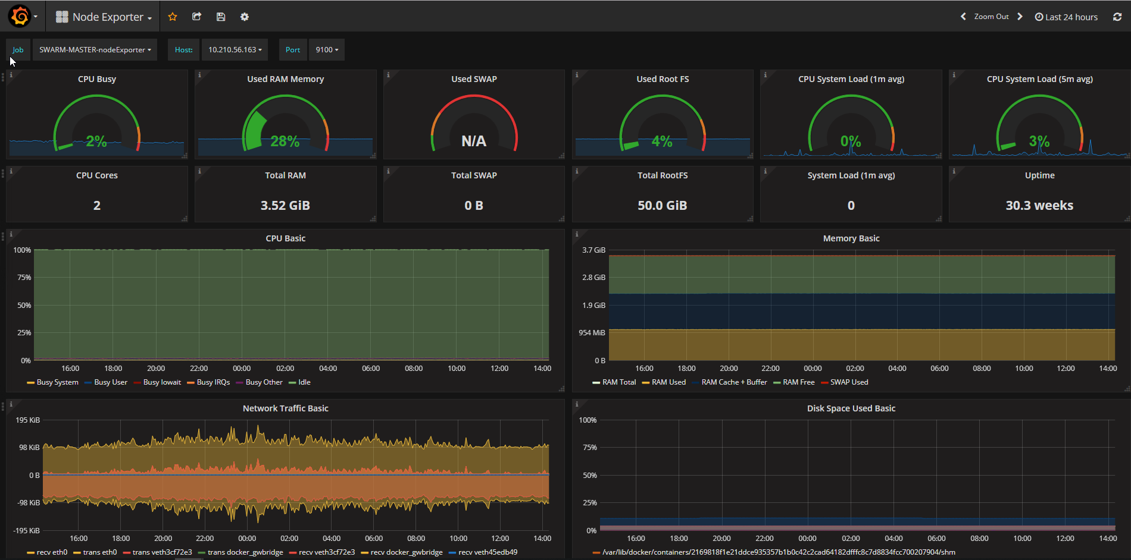This screenshot has width=1131, height=560.
Task: Toggle the Idle series in CPU Basic legend
Action: point(304,382)
